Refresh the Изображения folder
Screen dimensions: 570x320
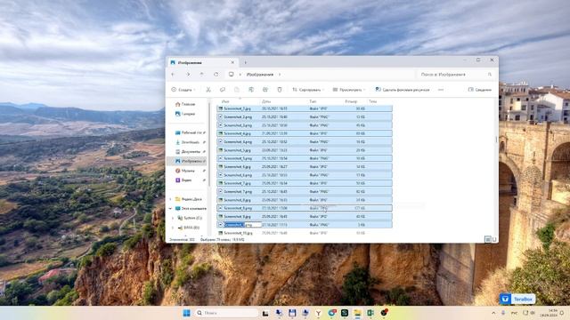pos(216,75)
